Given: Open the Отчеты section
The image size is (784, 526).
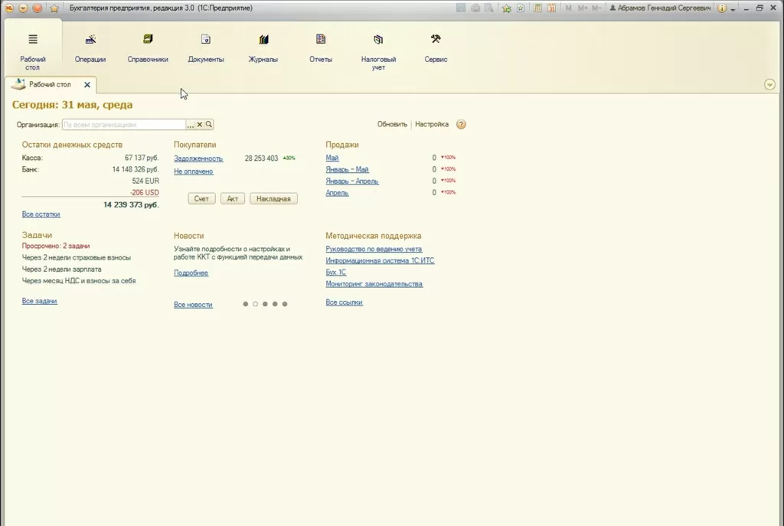Looking at the screenshot, I should [321, 49].
